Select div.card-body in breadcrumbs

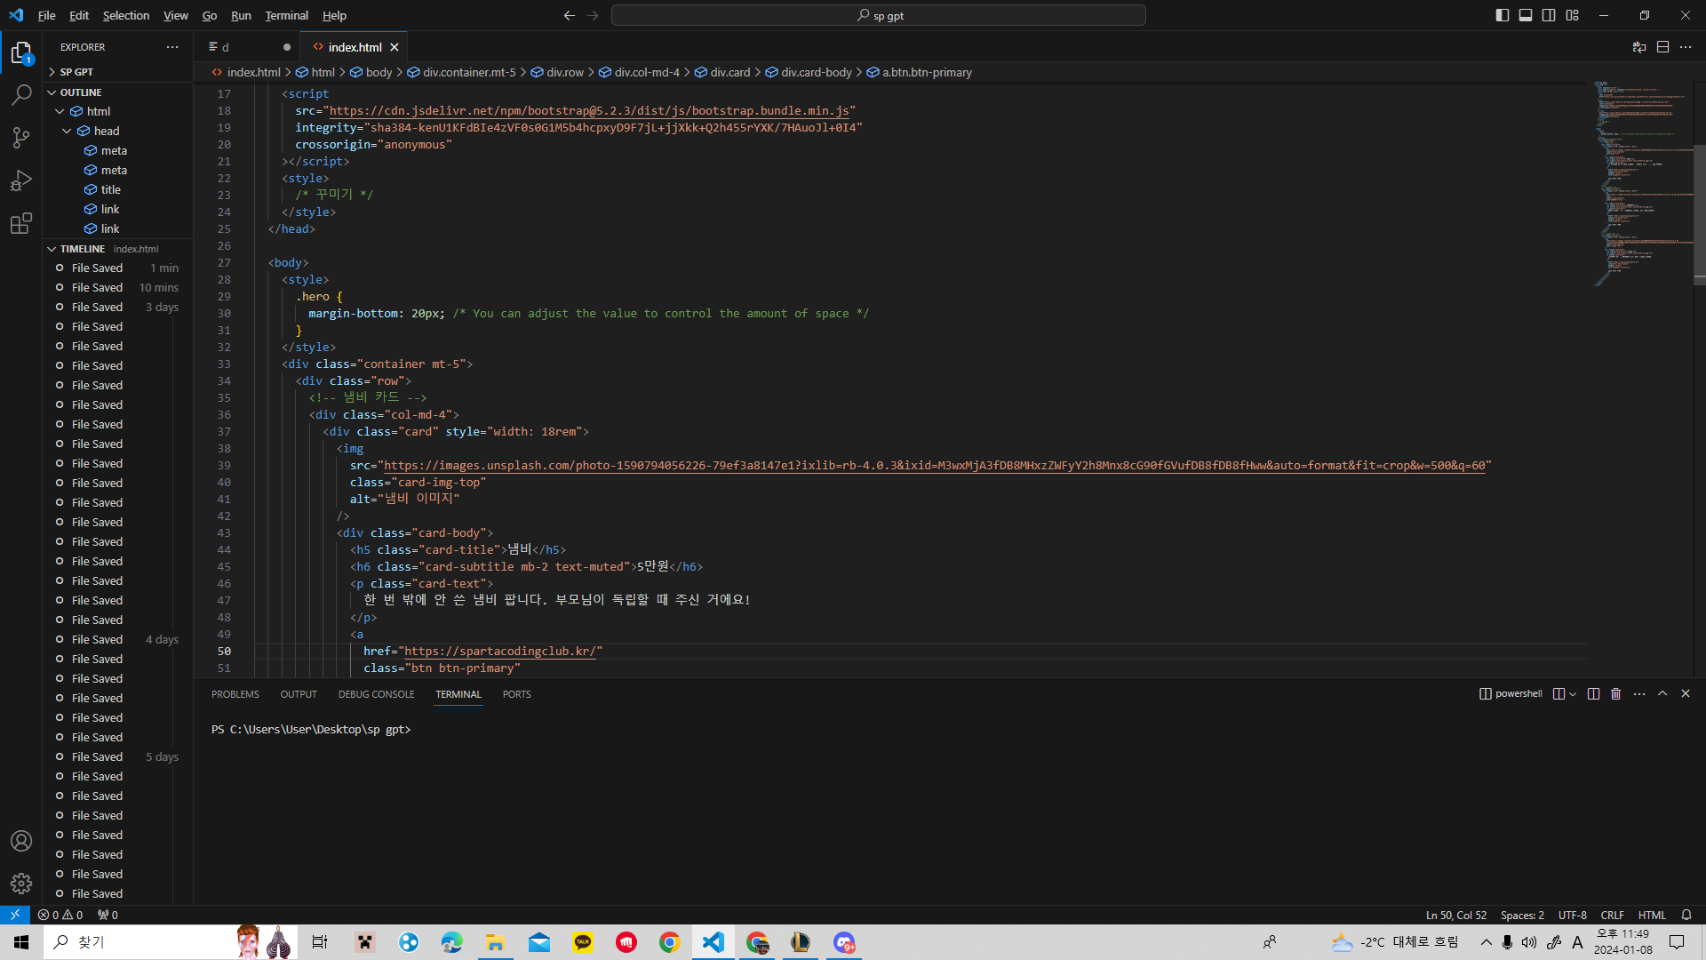coord(809,72)
